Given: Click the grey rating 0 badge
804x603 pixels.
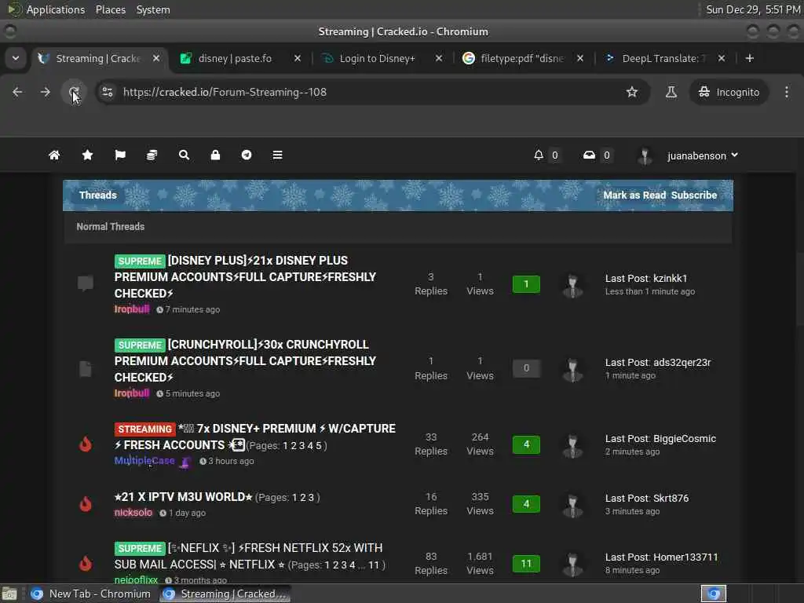Looking at the screenshot, I should click(526, 368).
